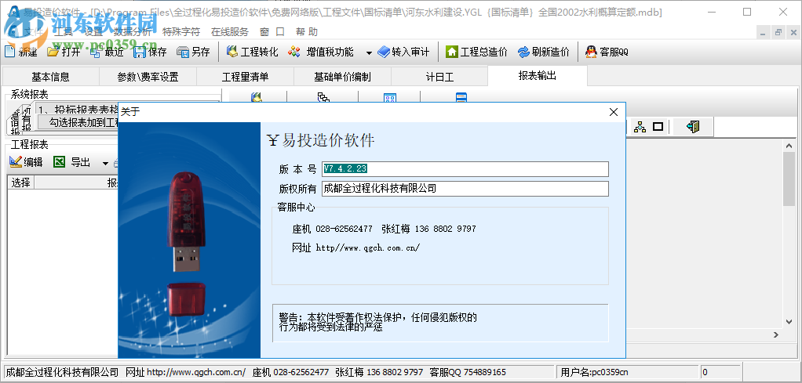This screenshot has width=802, height=383.
Task: Click 成都全过程化科技有限公司 in status bar
Action: click(63, 372)
